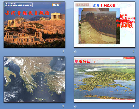Click the red 雅典剧院 text

coord(125,26)
